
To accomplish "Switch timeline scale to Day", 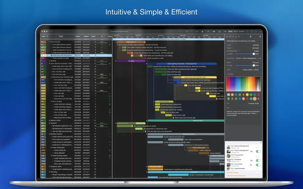I will point(225,31).
